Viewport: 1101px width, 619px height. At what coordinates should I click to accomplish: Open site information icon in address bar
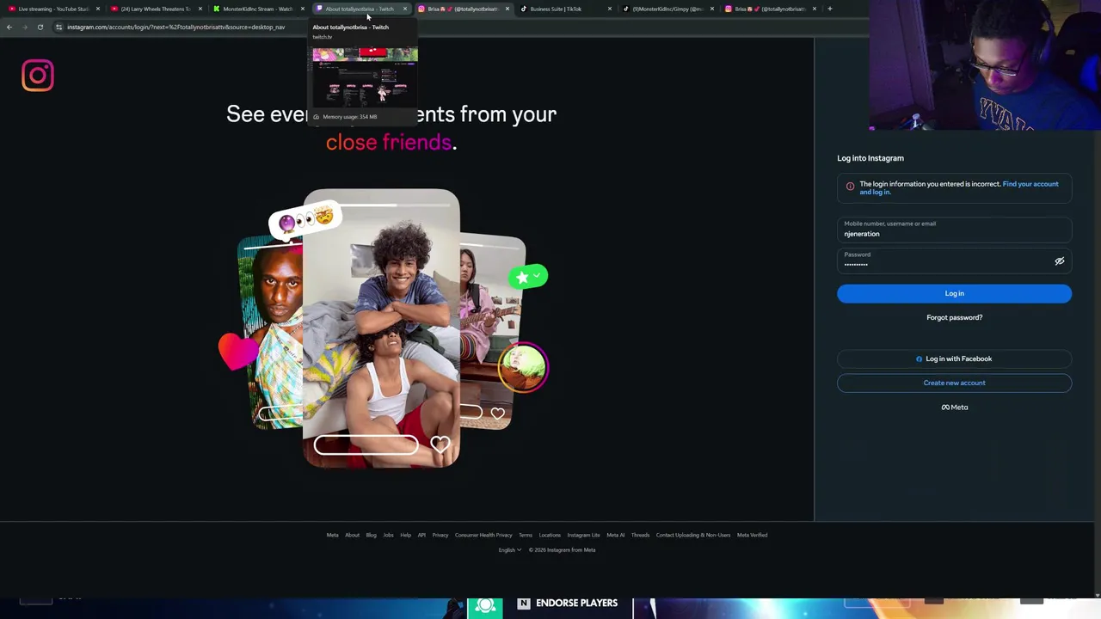click(x=58, y=27)
